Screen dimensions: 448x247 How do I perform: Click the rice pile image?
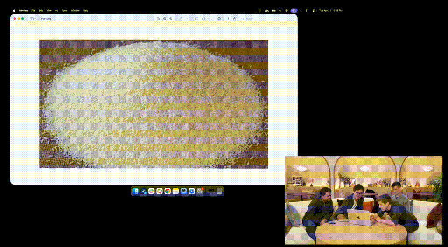154,103
